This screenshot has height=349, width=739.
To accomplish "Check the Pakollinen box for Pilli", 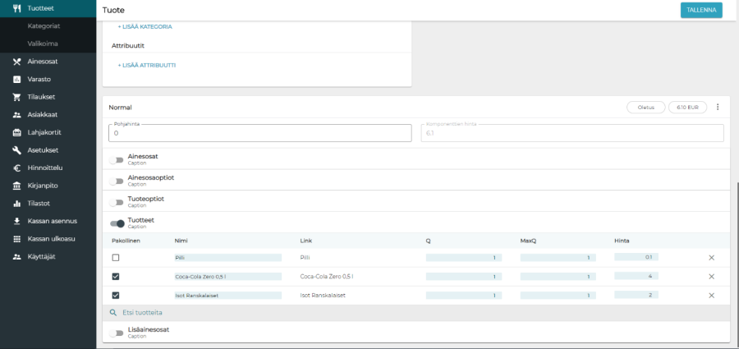I will click(x=116, y=258).
